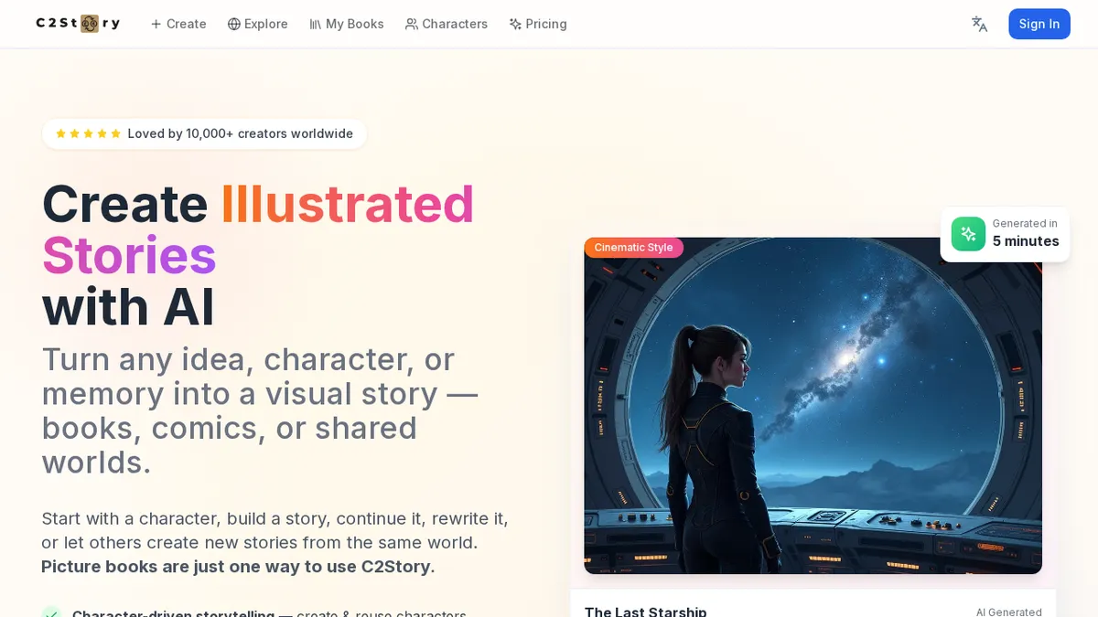
Task: Open The Last Starship story image
Action: [813, 406]
